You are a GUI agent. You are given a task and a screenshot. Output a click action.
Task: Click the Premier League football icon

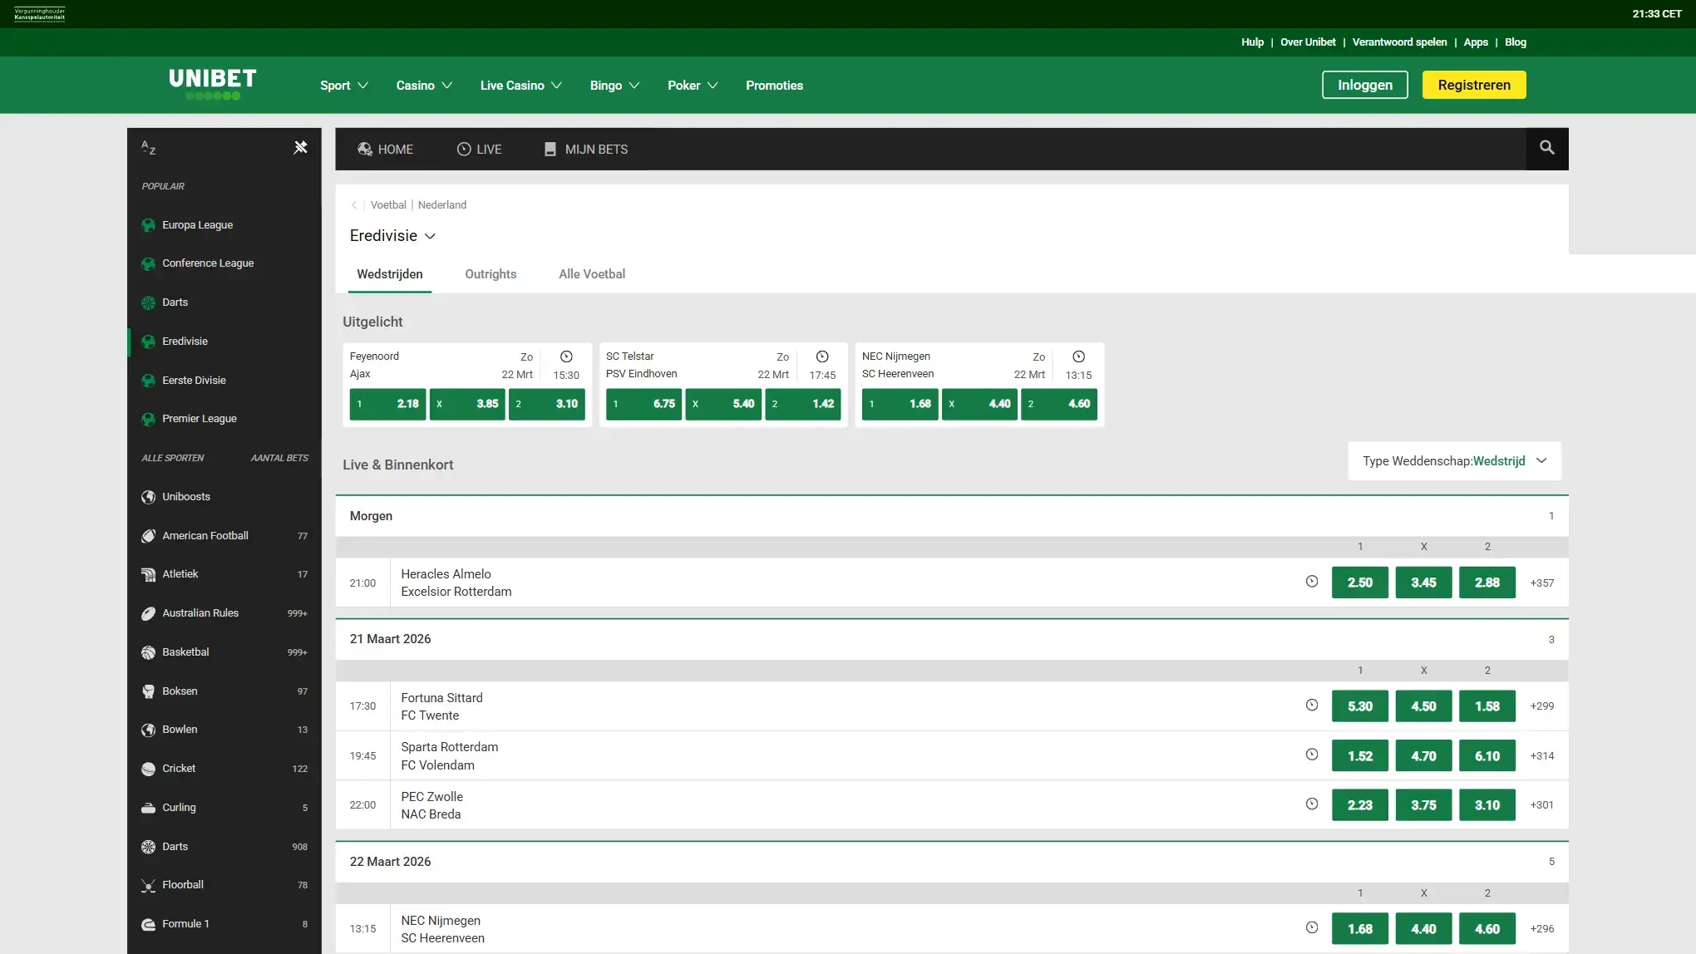pyautogui.click(x=148, y=419)
